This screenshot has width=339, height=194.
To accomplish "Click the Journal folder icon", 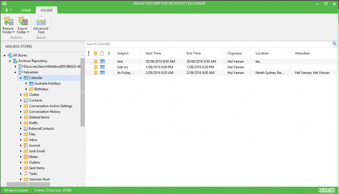I will click(x=26, y=146).
